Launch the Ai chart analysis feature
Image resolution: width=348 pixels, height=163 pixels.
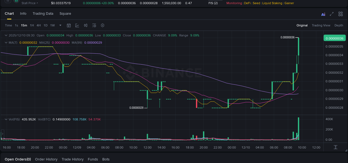(x=323, y=14)
